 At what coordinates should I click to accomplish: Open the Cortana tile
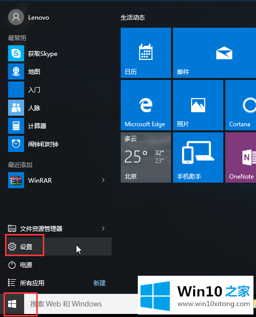240,105
